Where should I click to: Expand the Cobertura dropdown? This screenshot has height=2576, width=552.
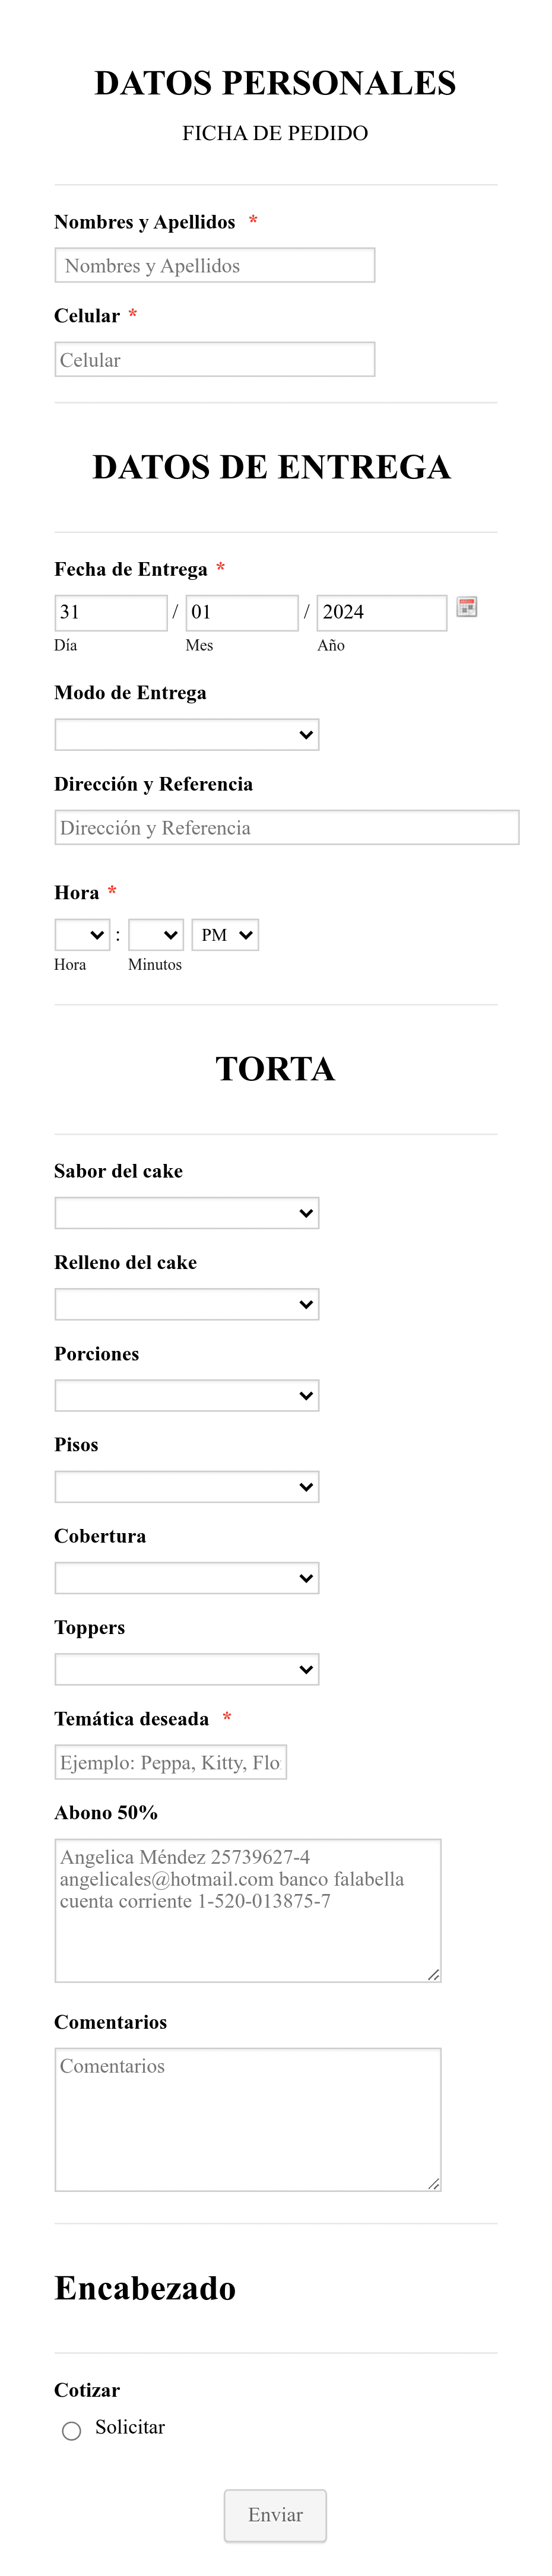(187, 1577)
